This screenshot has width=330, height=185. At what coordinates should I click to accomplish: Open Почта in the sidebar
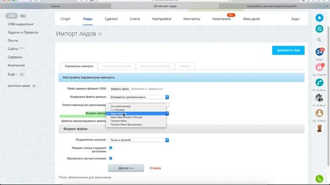point(12,41)
